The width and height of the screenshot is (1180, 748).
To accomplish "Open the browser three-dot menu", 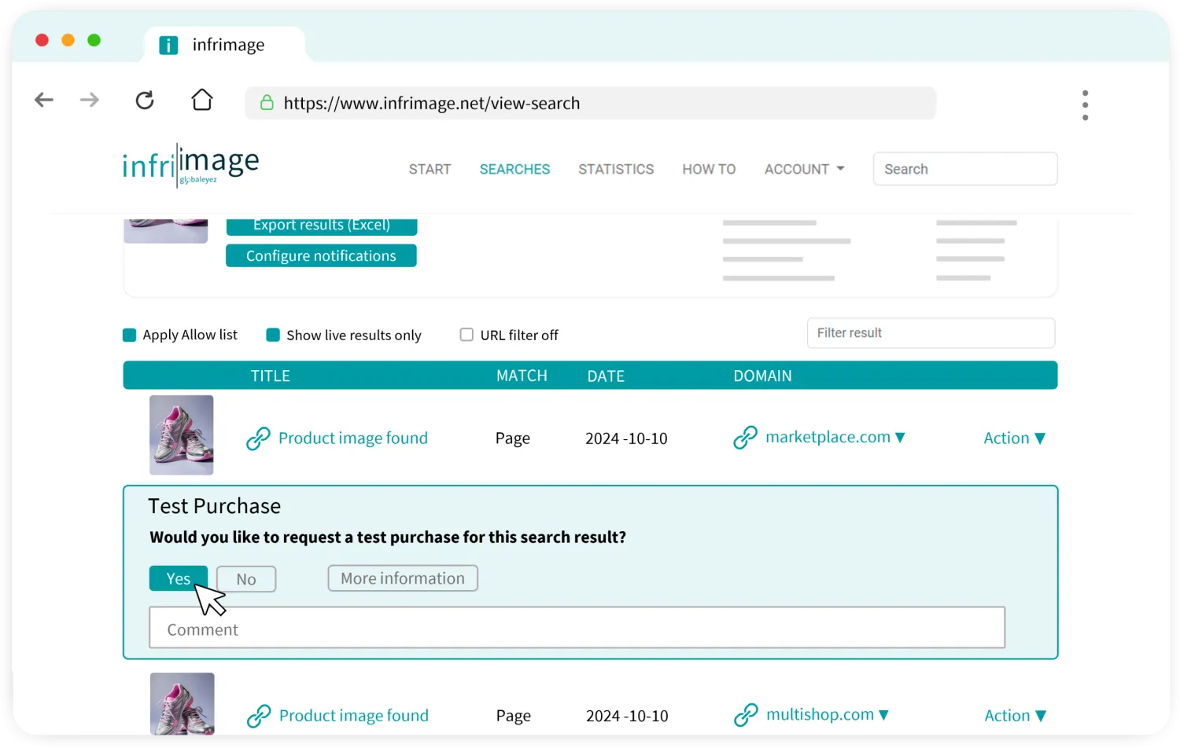I will click(x=1085, y=104).
